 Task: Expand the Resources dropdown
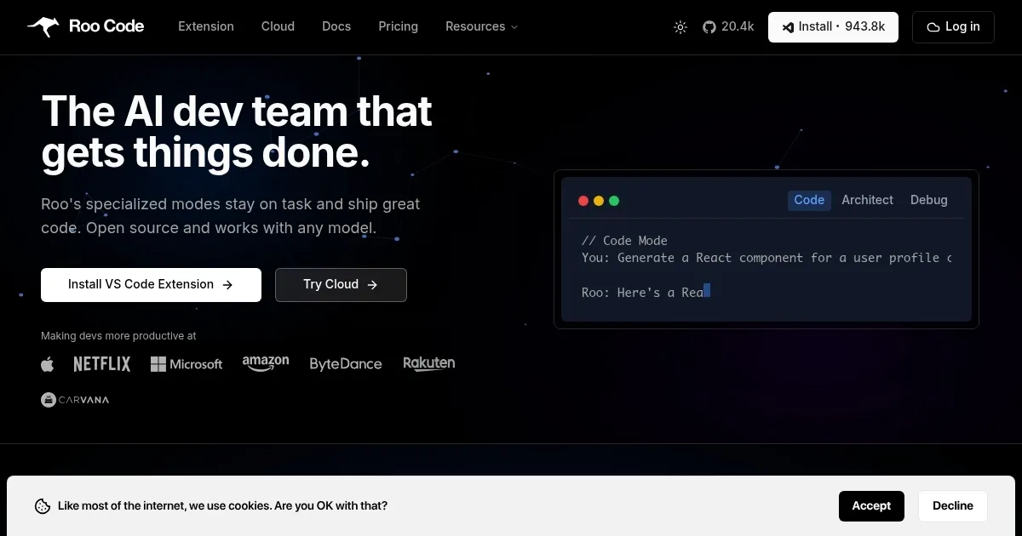(481, 26)
